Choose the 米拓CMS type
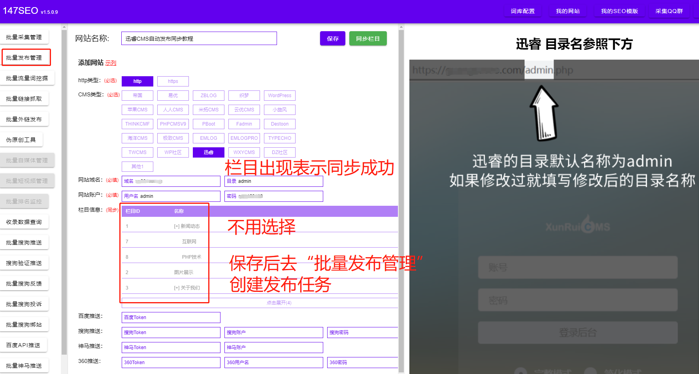The image size is (699, 374). 209,110
